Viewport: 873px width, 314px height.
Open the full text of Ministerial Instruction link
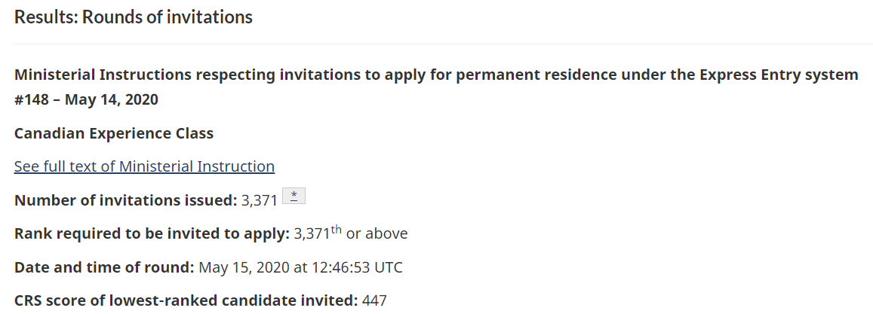[144, 166]
